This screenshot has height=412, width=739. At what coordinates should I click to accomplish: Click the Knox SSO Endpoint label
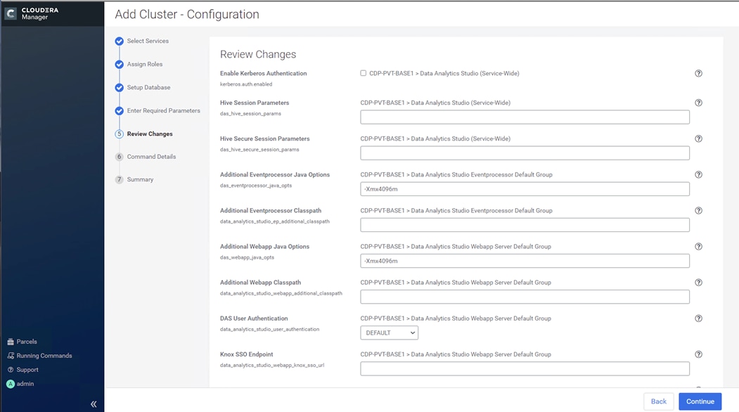[247, 354]
